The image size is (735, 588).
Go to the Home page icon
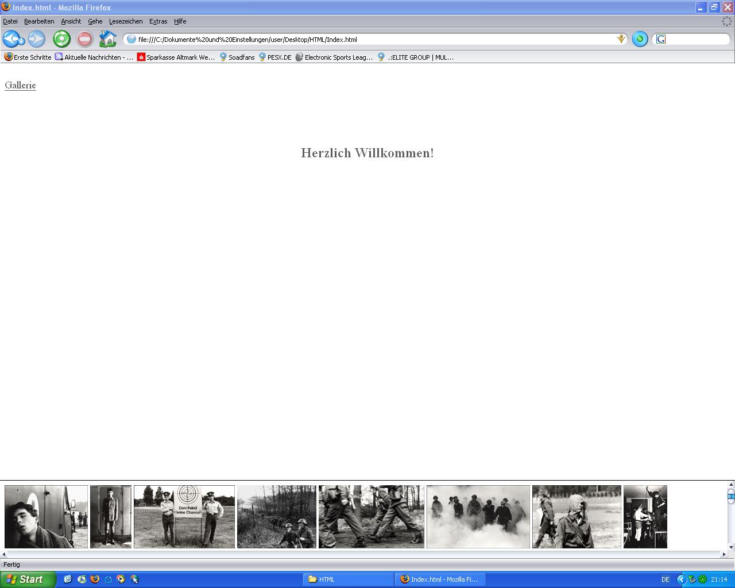(107, 39)
